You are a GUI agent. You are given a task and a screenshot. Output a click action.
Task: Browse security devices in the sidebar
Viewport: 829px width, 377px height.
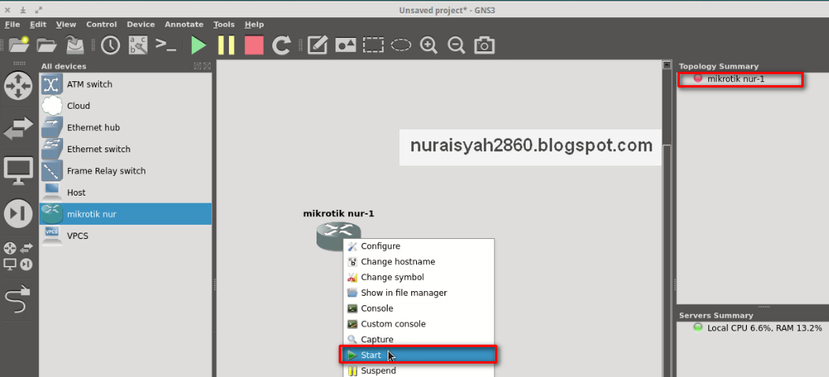[x=18, y=213]
